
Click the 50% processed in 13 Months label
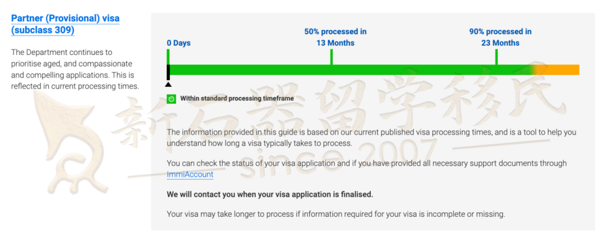335,37
